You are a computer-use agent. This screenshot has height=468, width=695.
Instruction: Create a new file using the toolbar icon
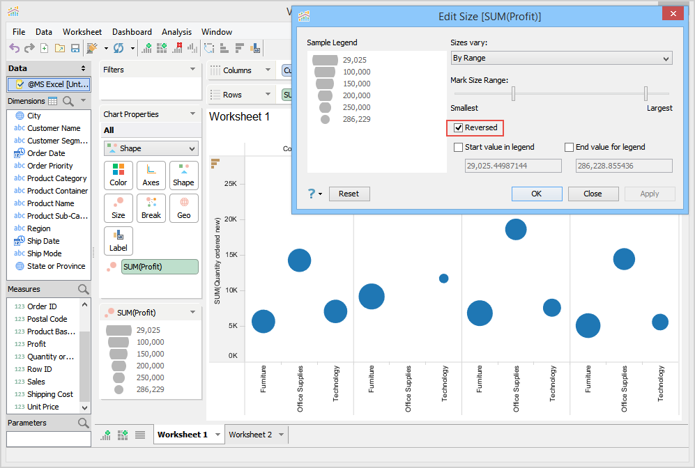pos(45,48)
